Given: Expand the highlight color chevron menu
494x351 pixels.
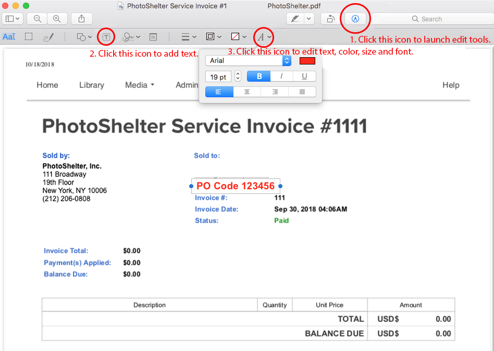Looking at the screenshot, I should pos(308,19).
